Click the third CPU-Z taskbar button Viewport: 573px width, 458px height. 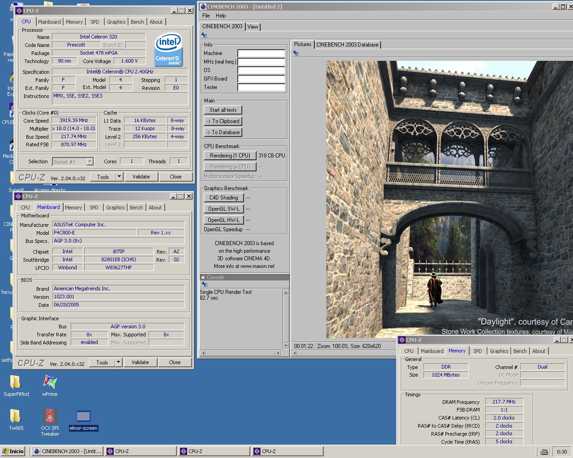pos(287,451)
